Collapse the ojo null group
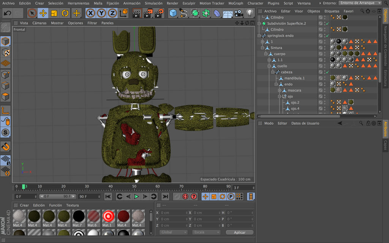389x243 pixels. pos(279,96)
